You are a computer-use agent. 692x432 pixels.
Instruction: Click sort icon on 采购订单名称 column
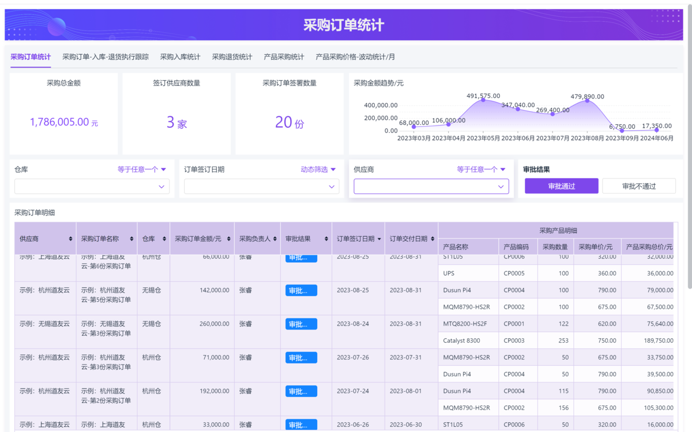132,239
